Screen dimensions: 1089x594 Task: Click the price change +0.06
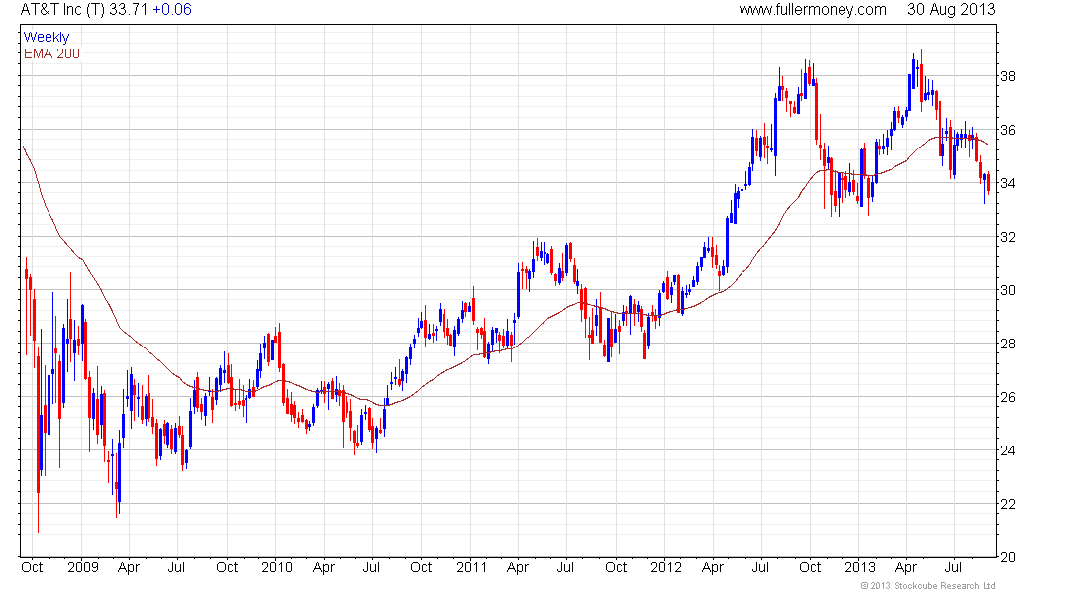pyautogui.click(x=171, y=10)
